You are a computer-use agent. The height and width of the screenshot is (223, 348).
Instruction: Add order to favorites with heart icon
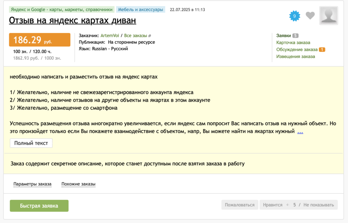[310, 16]
